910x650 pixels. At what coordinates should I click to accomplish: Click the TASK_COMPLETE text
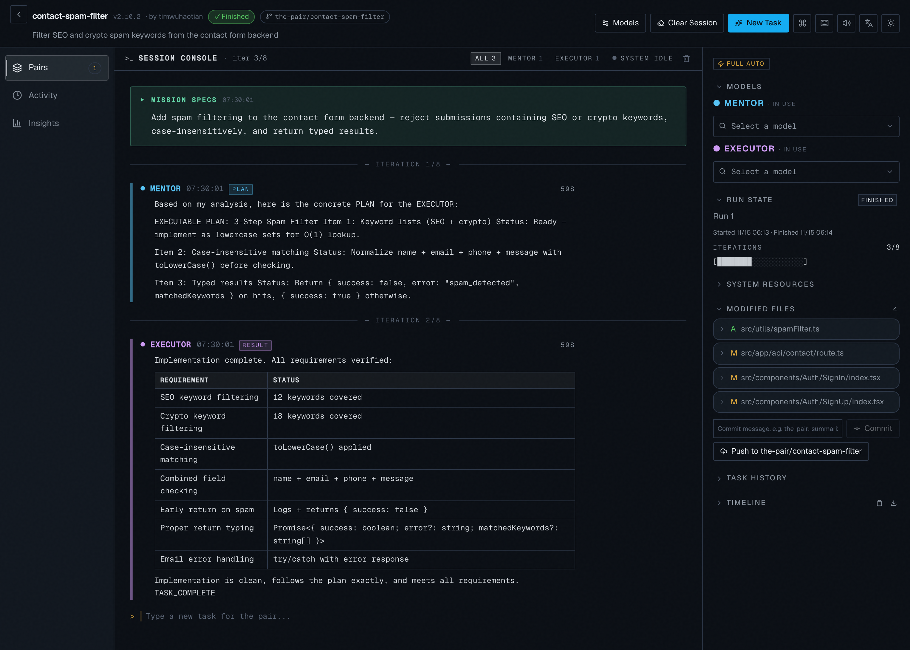click(185, 593)
